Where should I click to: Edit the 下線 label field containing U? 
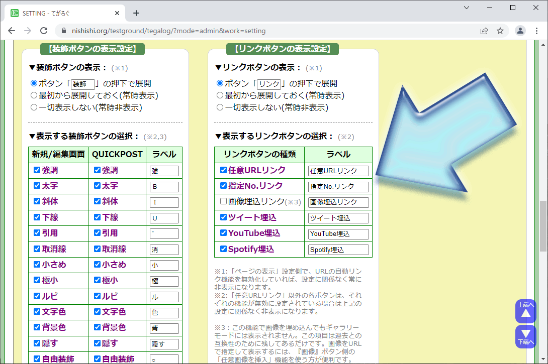pos(164,218)
